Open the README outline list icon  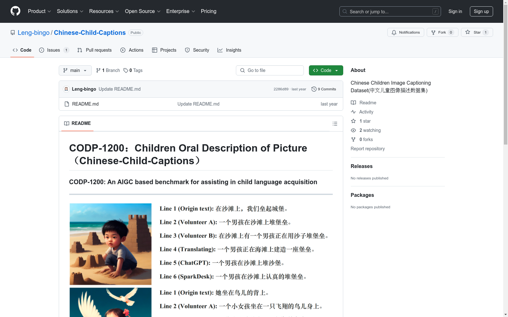tap(335, 124)
